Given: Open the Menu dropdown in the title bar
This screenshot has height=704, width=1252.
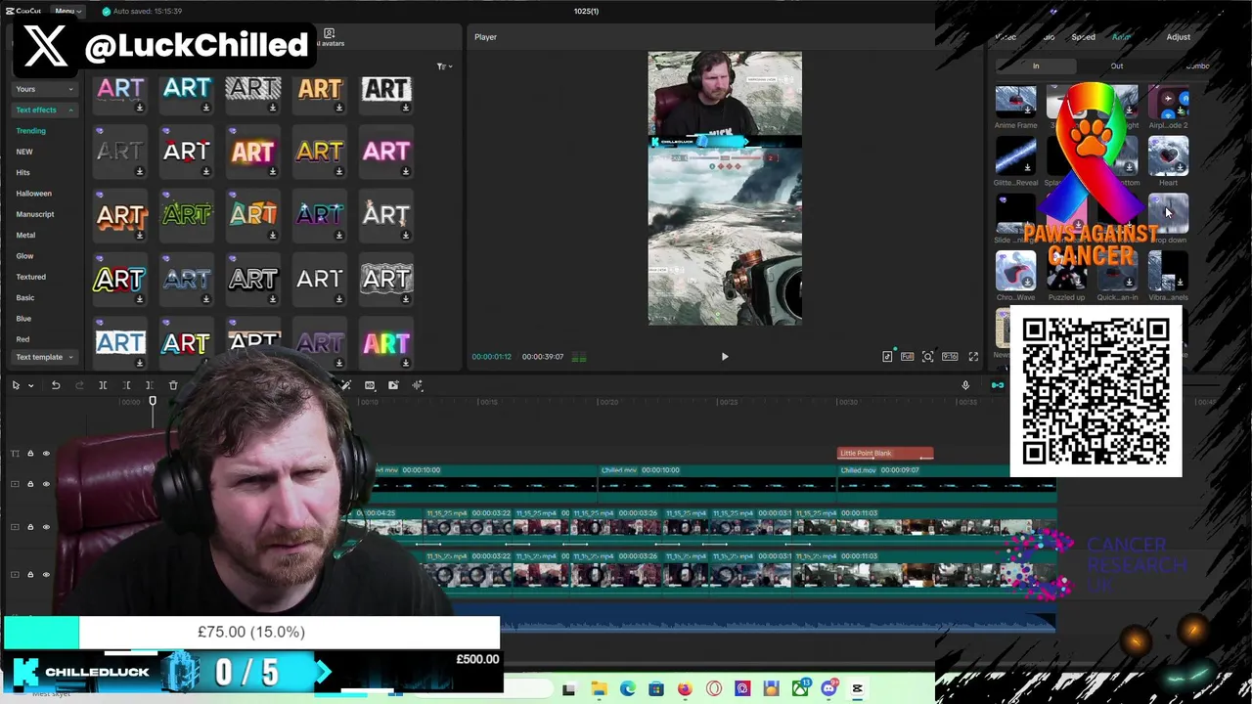Looking at the screenshot, I should point(67,11).
